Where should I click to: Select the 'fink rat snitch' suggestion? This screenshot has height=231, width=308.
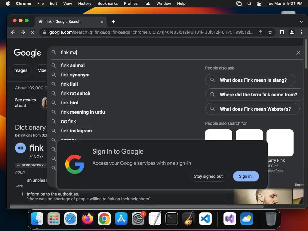(75, 94)
